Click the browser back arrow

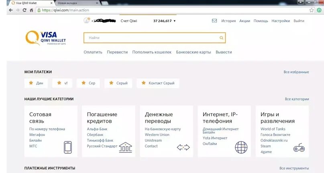pos(11,10)
